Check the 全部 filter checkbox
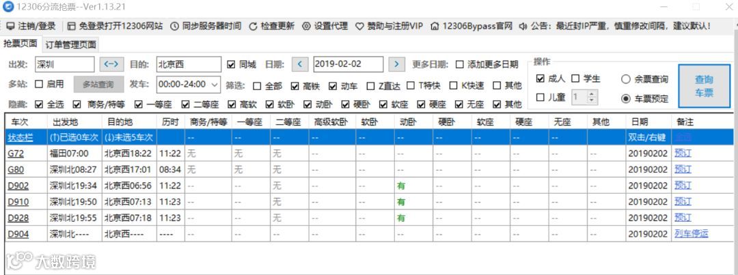The image size is (738, 275). pyautogui.click(x=257, y=85)
